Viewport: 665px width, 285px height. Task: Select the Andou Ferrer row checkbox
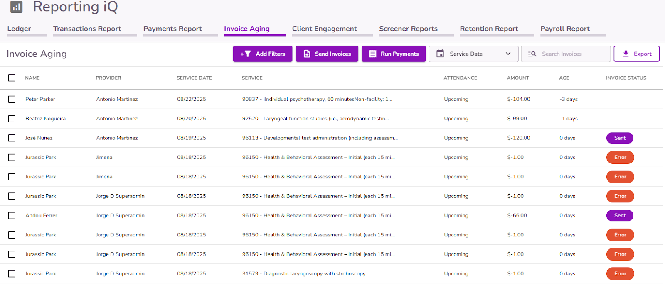[12, 216]
